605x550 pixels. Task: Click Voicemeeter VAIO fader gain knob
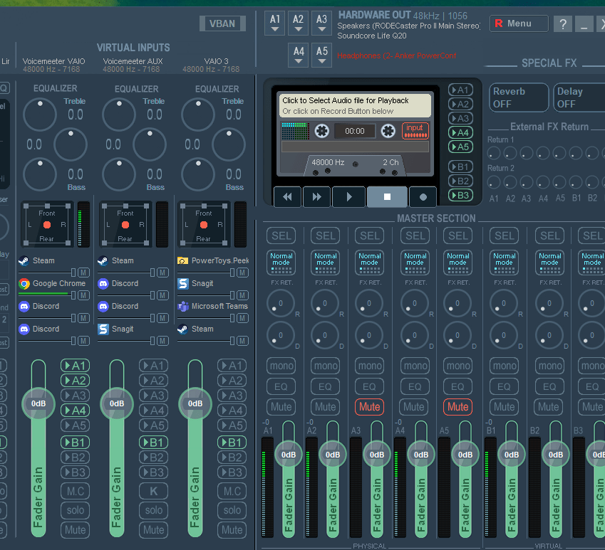click(38, 403)
